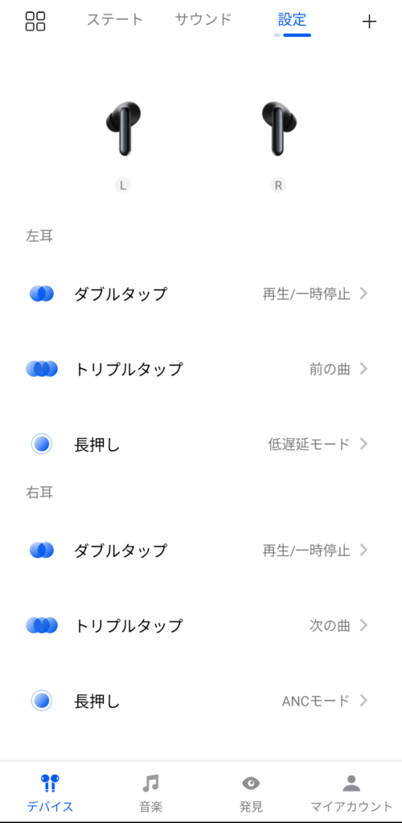The width and height of the screenshot is (402, 823).
Task: Switch to the サウンド tab
Action: (203, 20)
